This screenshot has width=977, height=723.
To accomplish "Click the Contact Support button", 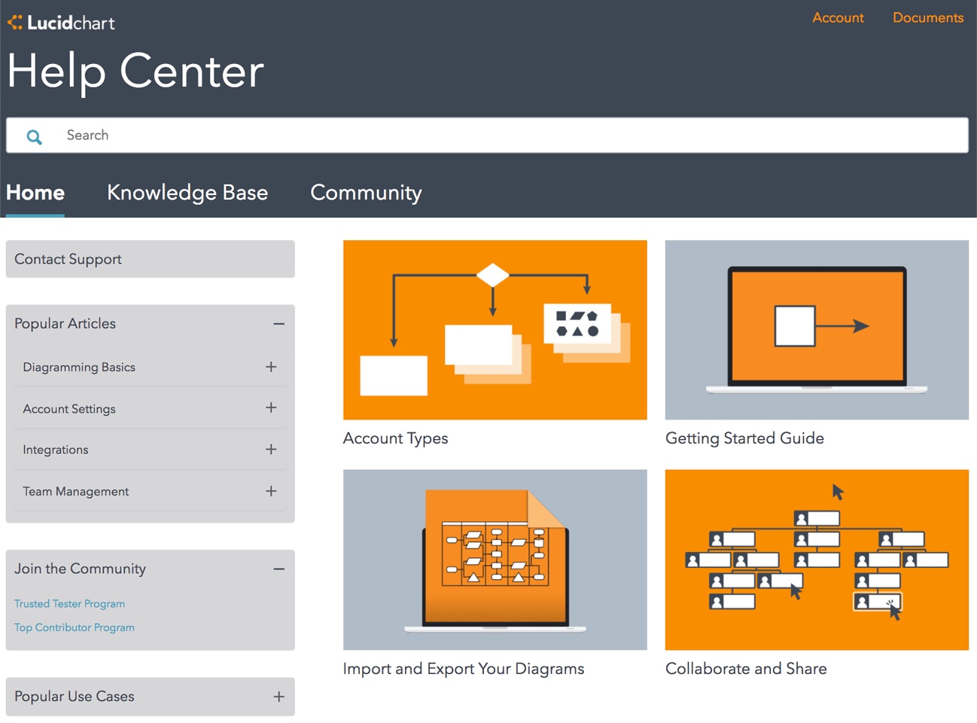I will coord(150,259).
